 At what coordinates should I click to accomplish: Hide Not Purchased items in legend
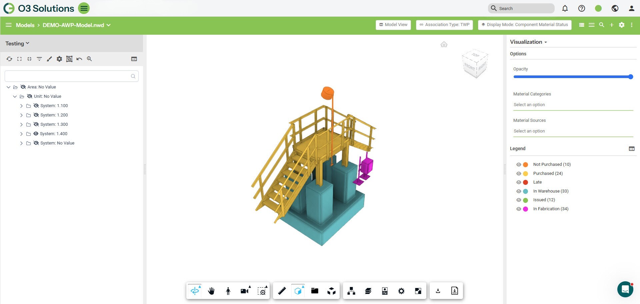click(519, 165)
